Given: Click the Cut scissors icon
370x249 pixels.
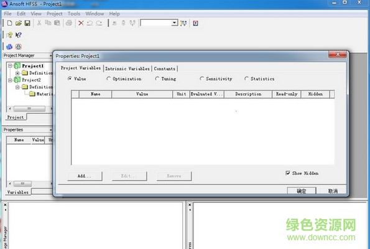Looking at the screenshot, I should click(39, 22).
